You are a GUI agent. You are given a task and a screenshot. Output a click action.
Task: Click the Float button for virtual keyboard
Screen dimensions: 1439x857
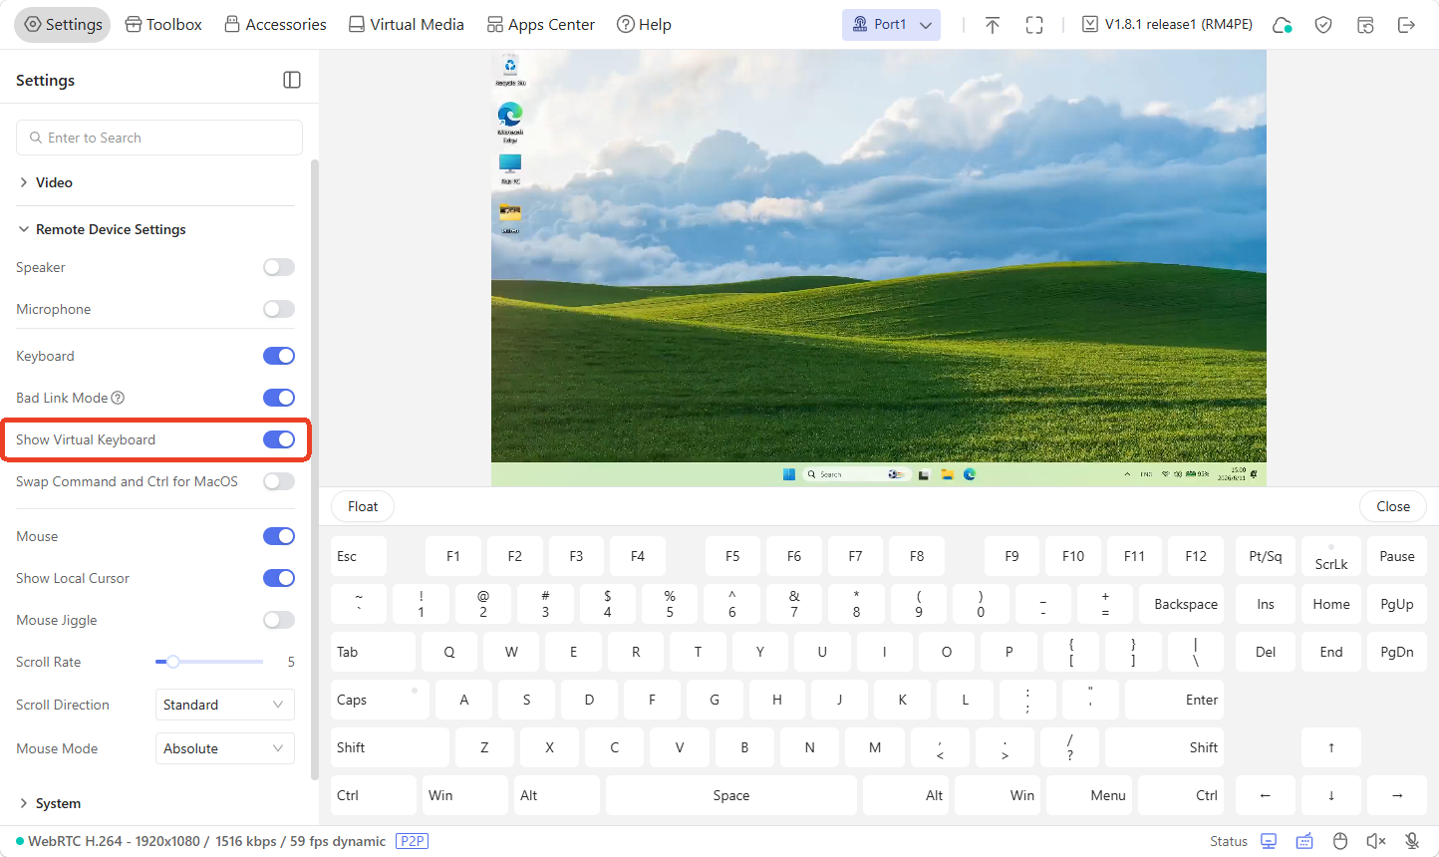(363, 506)
